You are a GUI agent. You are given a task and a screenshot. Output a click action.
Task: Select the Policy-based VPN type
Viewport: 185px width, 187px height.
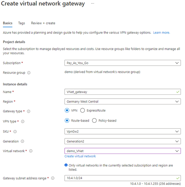[x=94, y=120]
